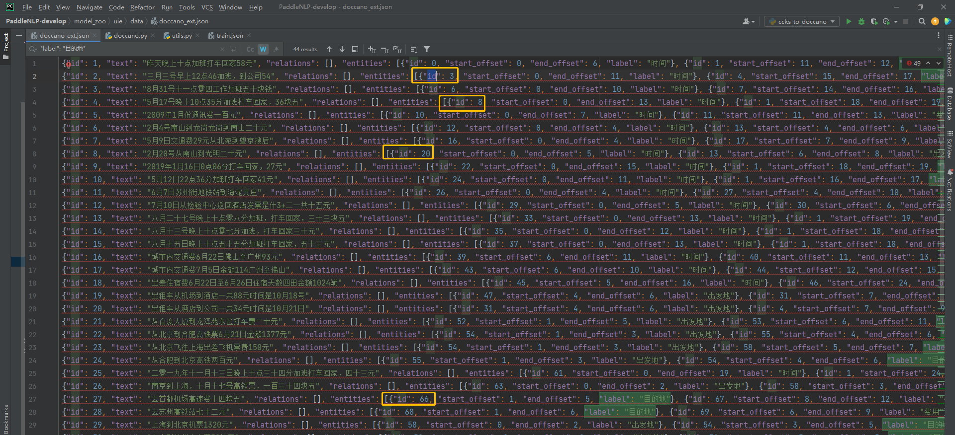Click model_zoo breadcrumb
The image size is (955, 435).
point(90,21)
